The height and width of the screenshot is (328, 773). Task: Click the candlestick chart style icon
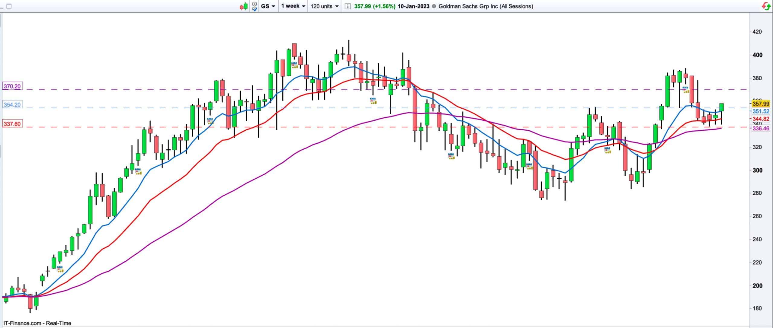point(244,6)
